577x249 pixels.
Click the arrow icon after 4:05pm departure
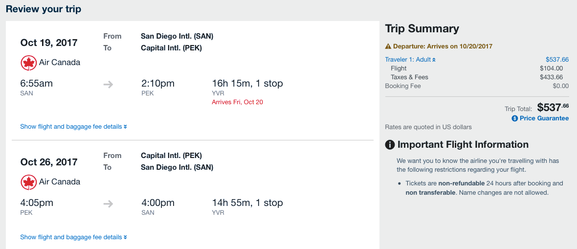coord(108,204)
